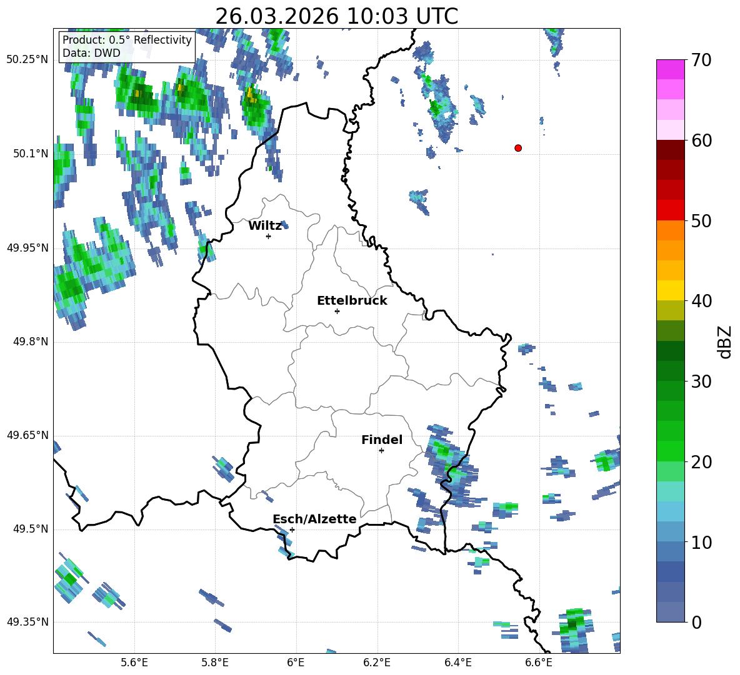Click the 49.5°N latitude label
Image resolution: width=740 pixels, height=675 pixels.
click(x=31, y=529)
